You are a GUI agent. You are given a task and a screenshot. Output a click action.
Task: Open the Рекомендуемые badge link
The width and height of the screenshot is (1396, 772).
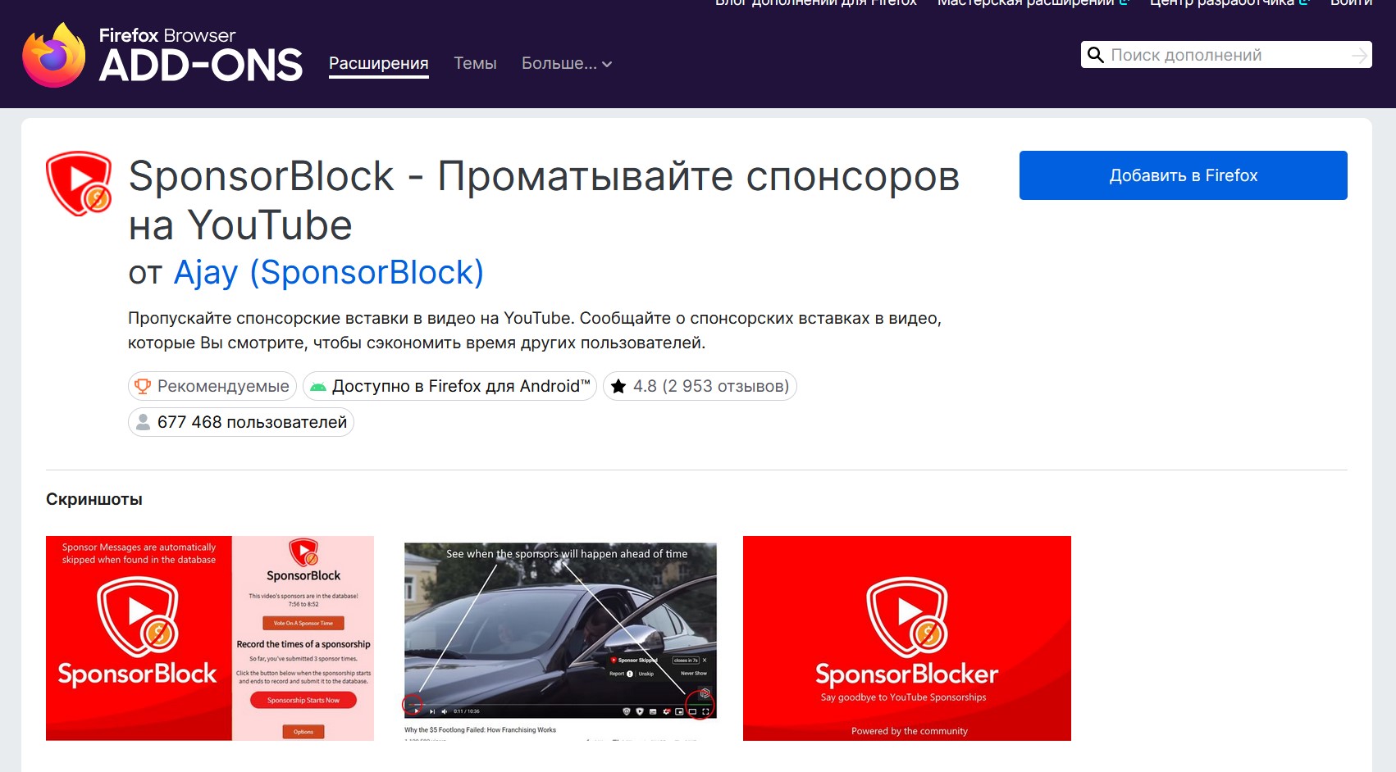(212, 386)
